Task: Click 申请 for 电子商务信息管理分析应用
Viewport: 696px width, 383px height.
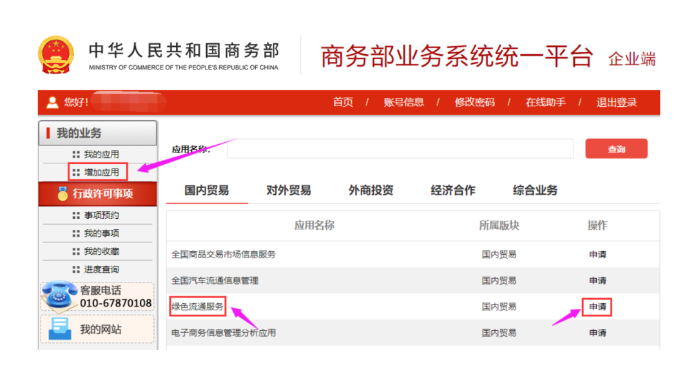Action: tap(597, 333)
